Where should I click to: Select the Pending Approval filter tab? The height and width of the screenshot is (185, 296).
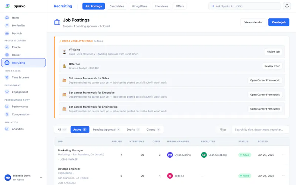click(x=106, y=129)
